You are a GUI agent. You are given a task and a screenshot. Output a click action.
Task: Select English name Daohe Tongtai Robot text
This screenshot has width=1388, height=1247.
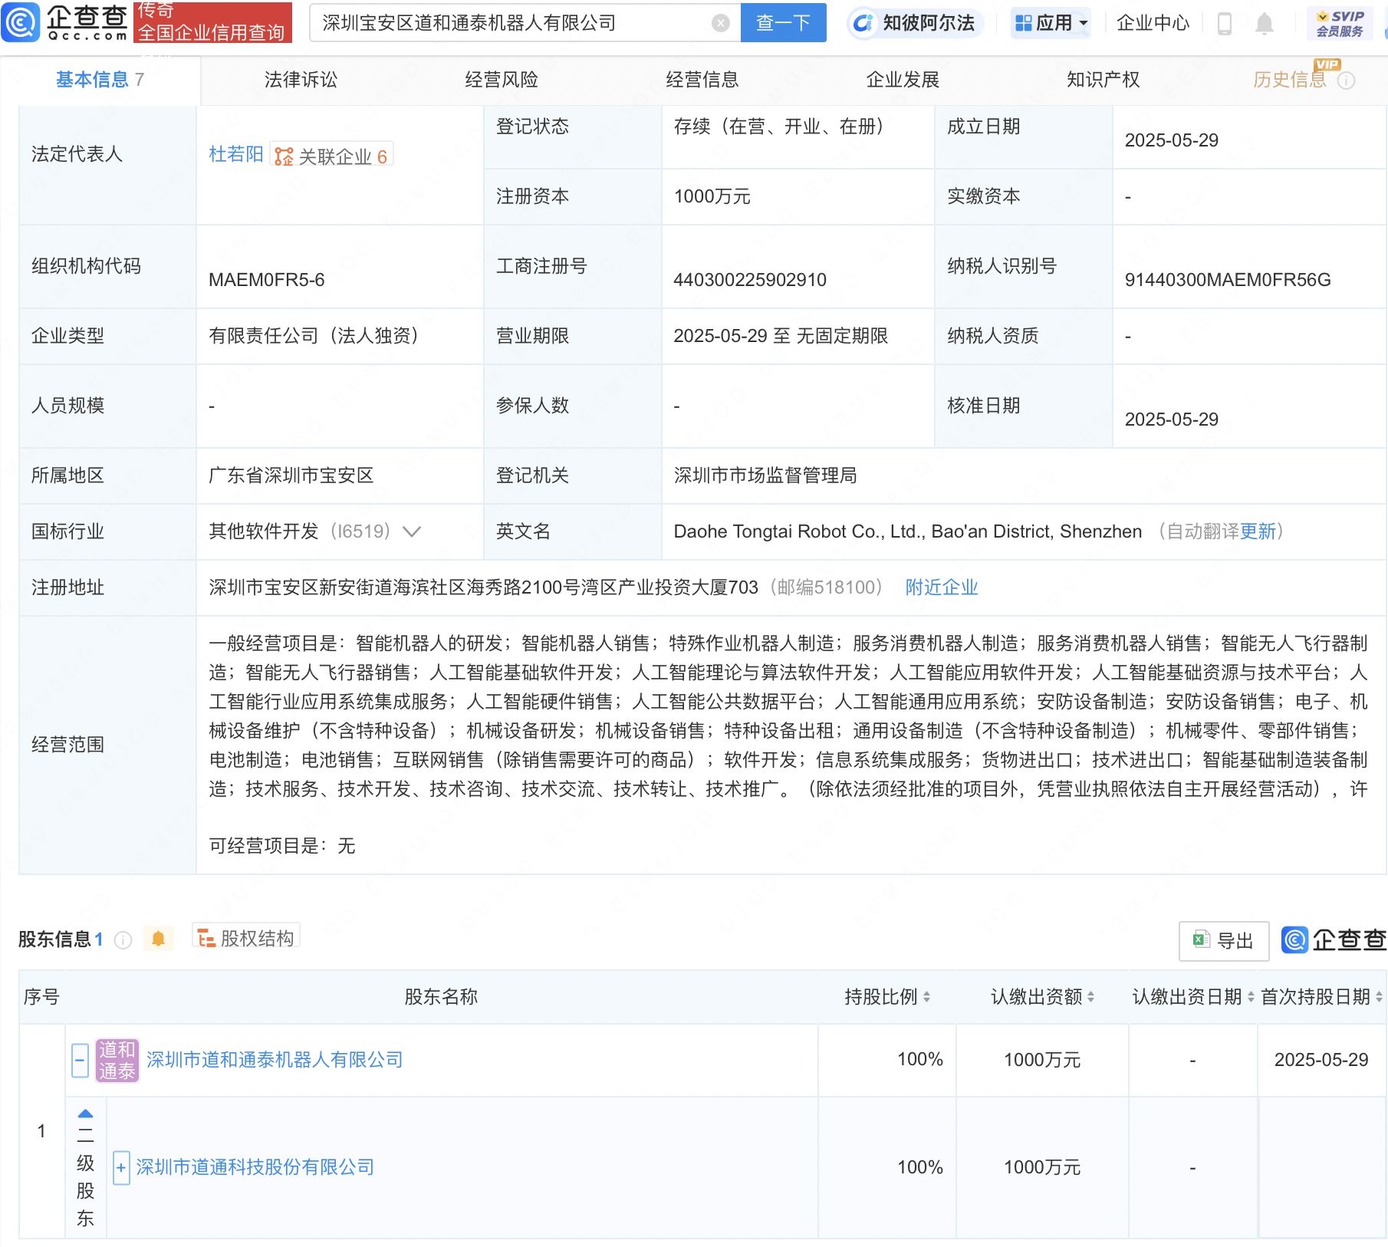click(x=908, y=531)
